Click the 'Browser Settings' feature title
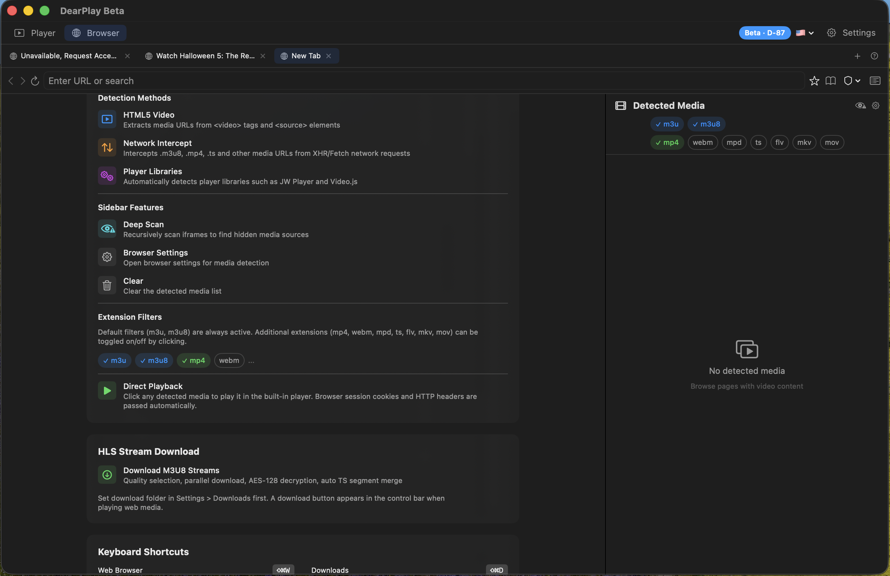This screenshot has width=890, height=576. click(156, 253)
